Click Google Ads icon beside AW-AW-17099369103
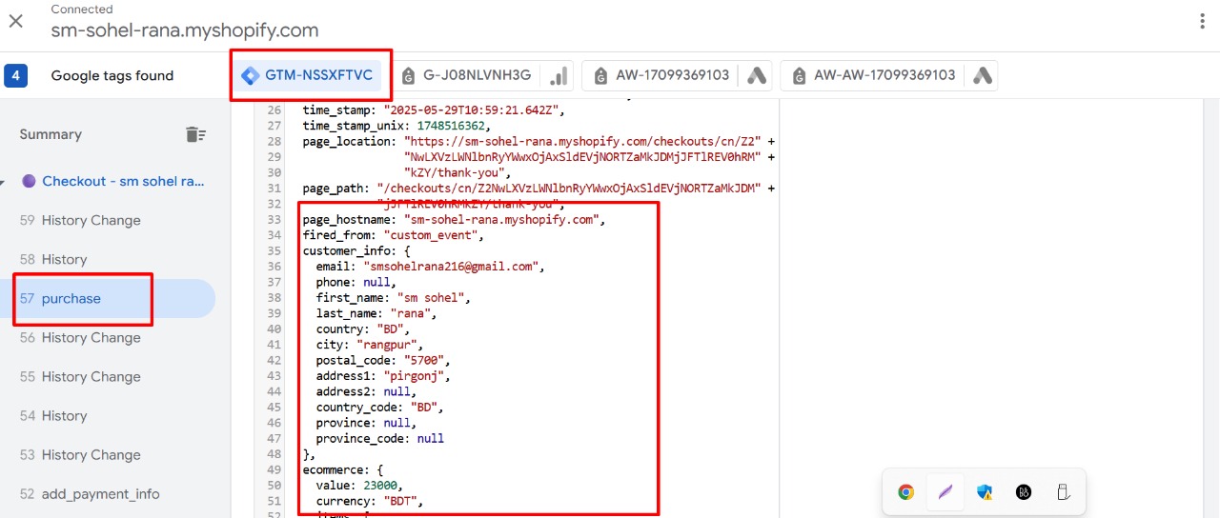Viewport: 1220px width, 518px height. (983, 76)
